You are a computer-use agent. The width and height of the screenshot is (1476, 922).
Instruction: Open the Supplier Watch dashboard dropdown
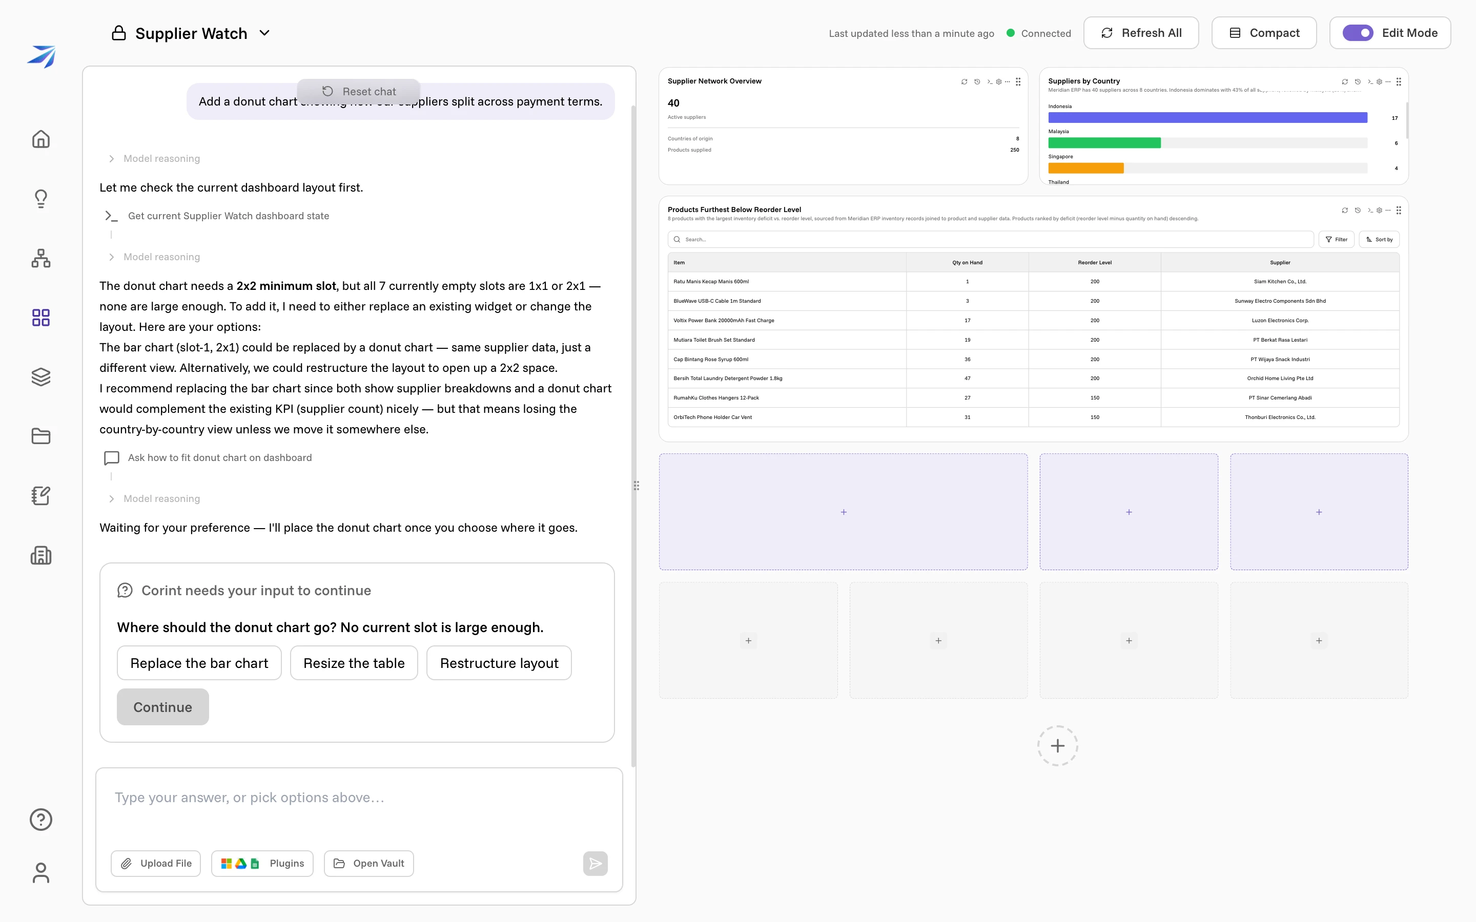coord(264,33)
